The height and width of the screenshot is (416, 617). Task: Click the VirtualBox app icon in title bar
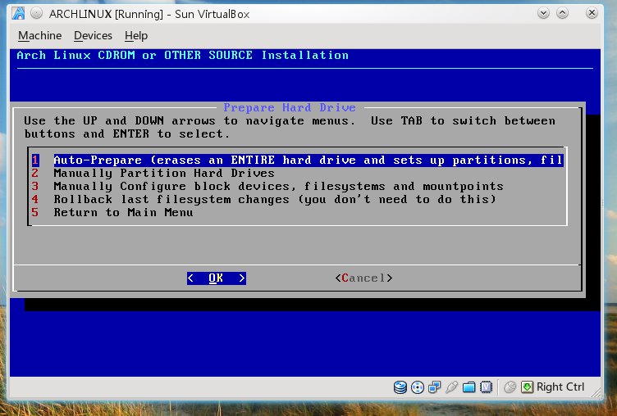click(x=18, y=13)
